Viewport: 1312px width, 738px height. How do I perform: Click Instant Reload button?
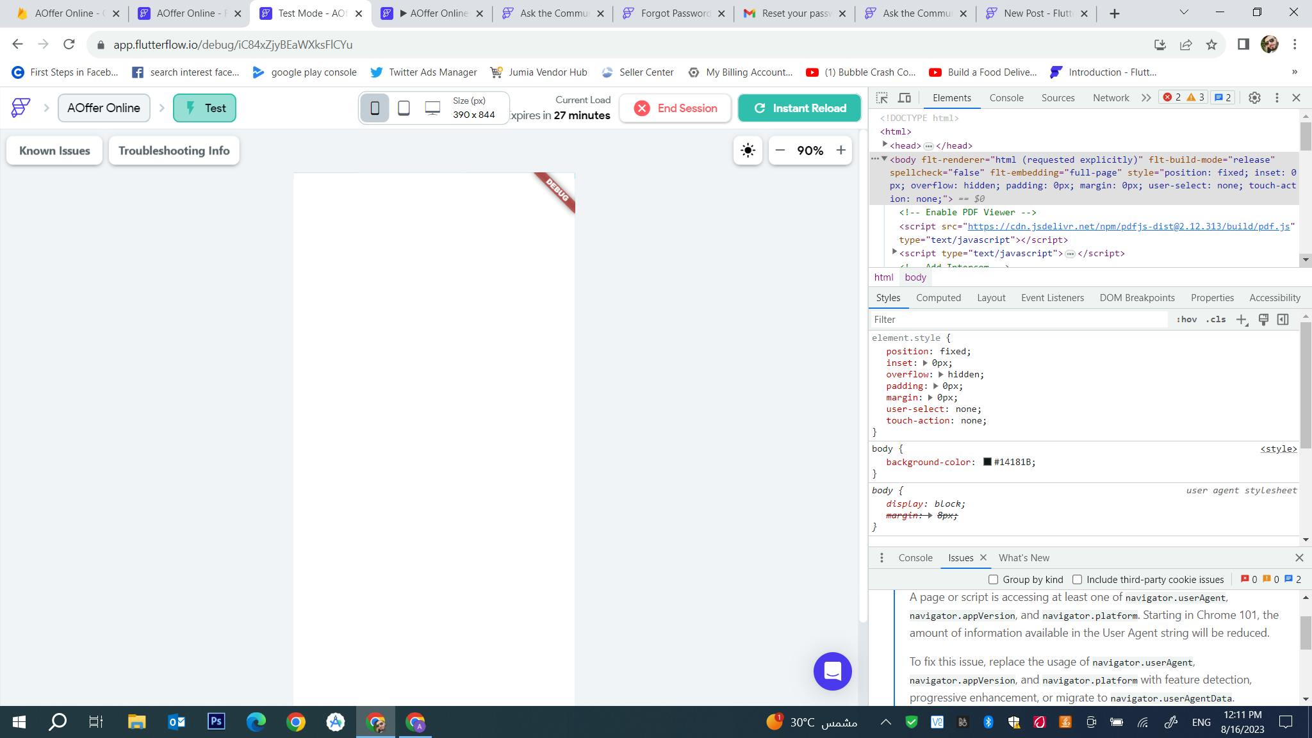click(799, 108)
